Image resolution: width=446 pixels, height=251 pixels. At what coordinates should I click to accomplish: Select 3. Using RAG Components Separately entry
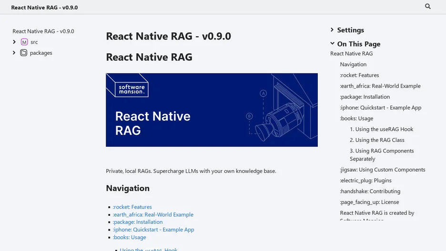382,155
